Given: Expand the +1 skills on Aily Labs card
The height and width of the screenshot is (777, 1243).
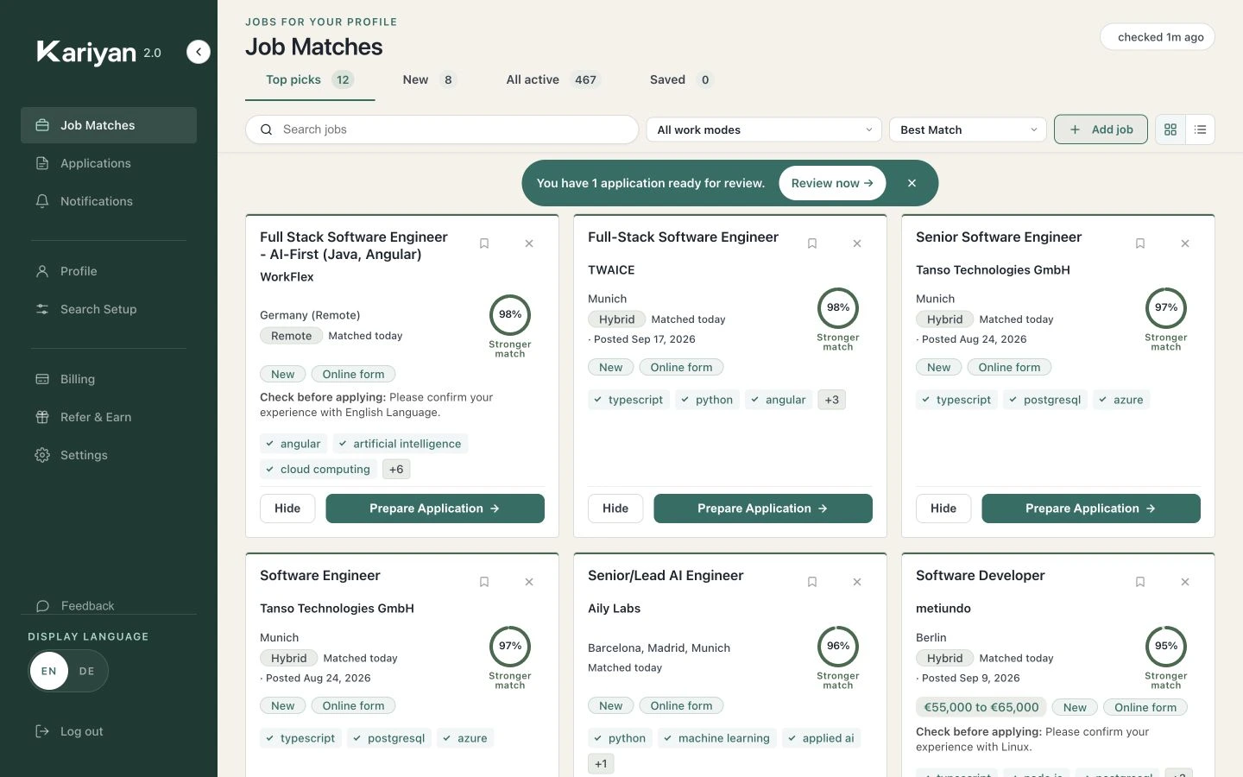Looking at the screenshot, I should click(x=601, y=764).
